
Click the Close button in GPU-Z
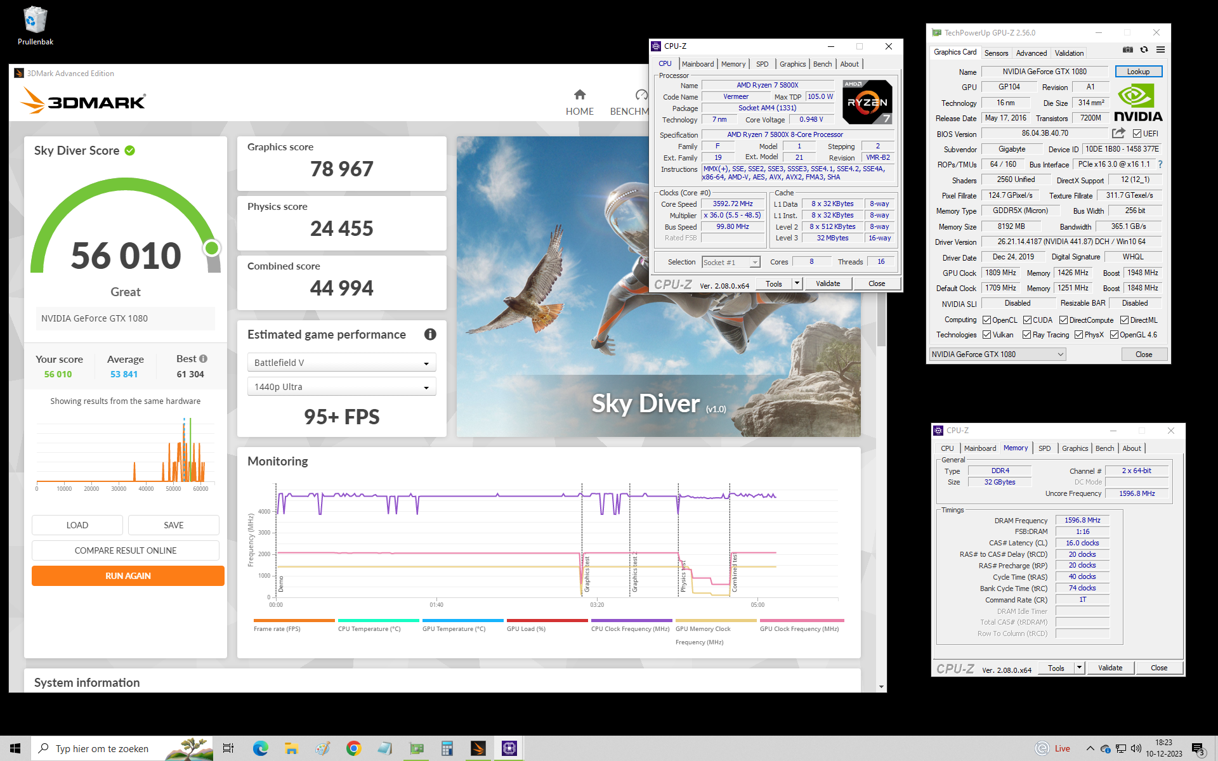coord(1144,354)
